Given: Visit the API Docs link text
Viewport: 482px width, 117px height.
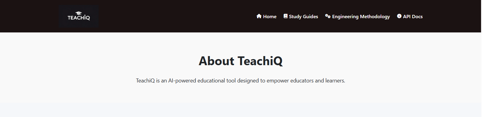Looking at the screenshot, I should pos(413,16).
